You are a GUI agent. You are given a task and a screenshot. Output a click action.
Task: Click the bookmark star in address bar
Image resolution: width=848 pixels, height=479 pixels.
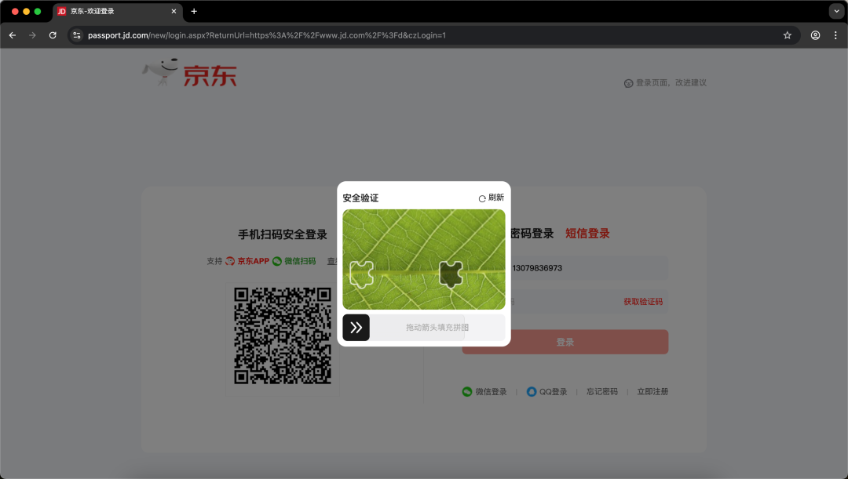tap(787, 35)
